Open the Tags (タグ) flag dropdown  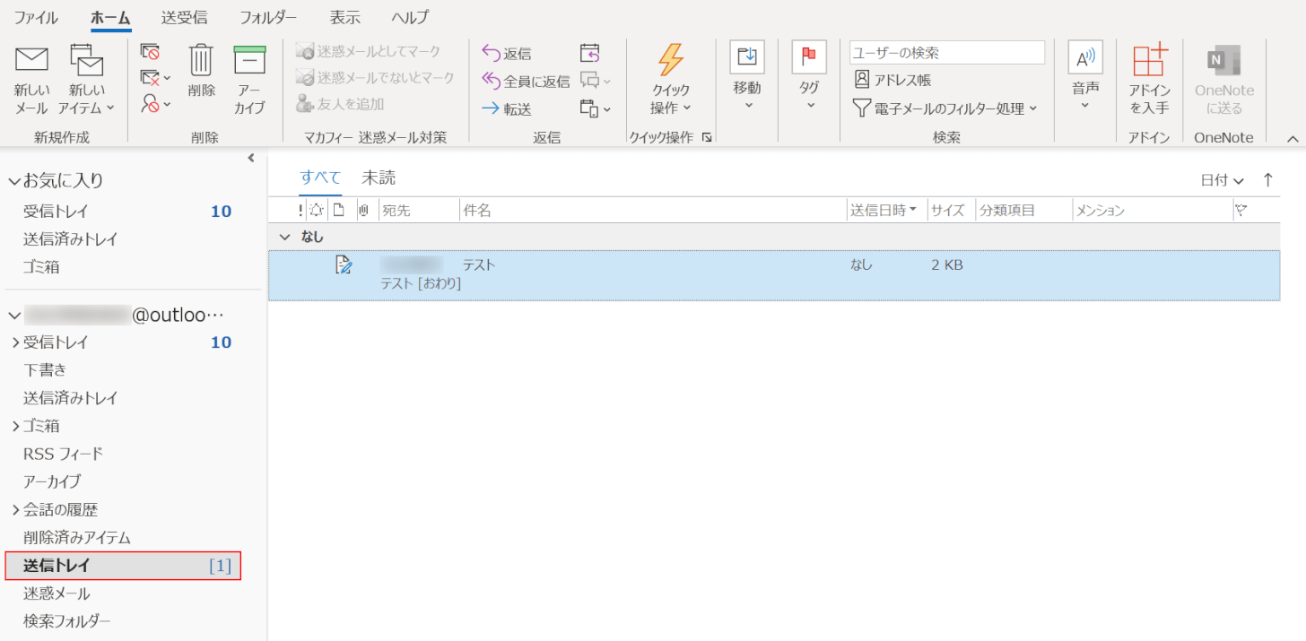coord(809,59)
